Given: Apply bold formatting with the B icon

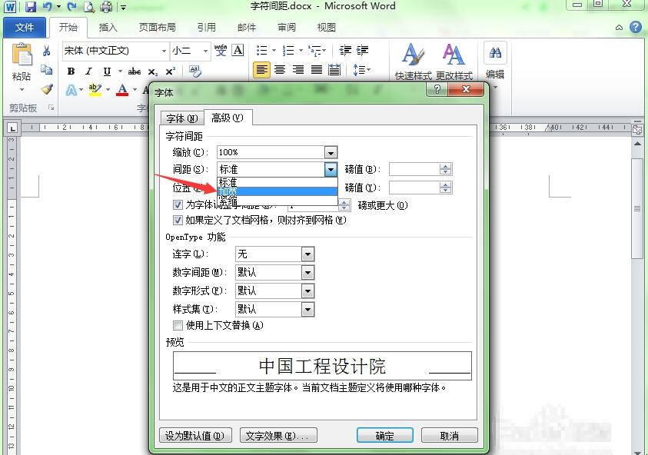Looking at the screenshot, I should point(70,71).
